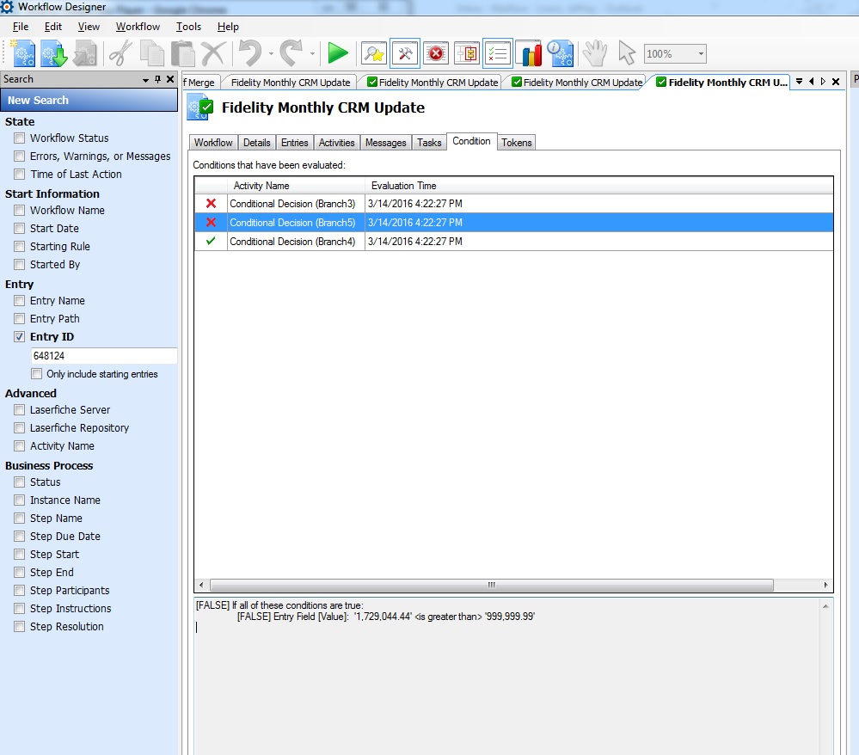Switch to the Details tab
859x755 pixels.
tap(257, 143)
